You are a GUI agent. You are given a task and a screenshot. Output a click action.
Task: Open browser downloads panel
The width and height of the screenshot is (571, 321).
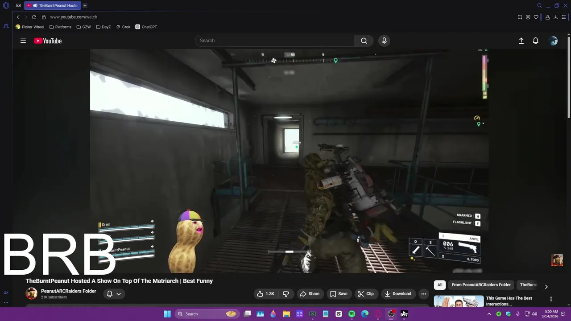[555, 17]
